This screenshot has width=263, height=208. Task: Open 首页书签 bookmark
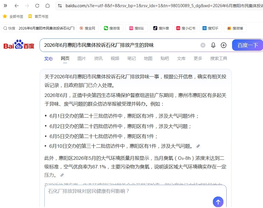coord(38,16)
